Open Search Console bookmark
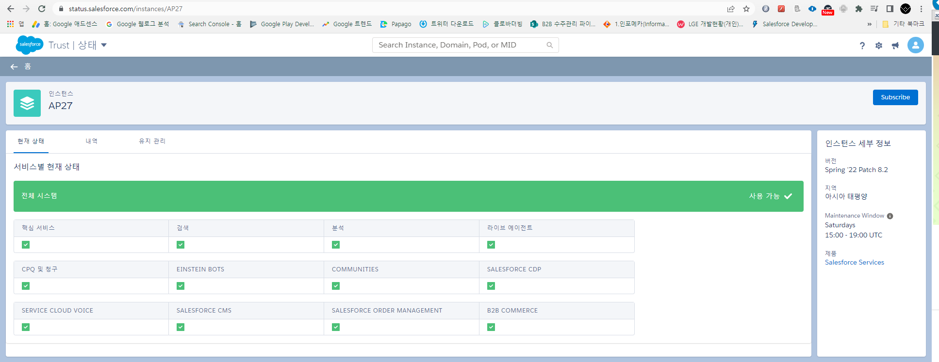This screenshot has width=939, height=362. [x=210, y=24]
